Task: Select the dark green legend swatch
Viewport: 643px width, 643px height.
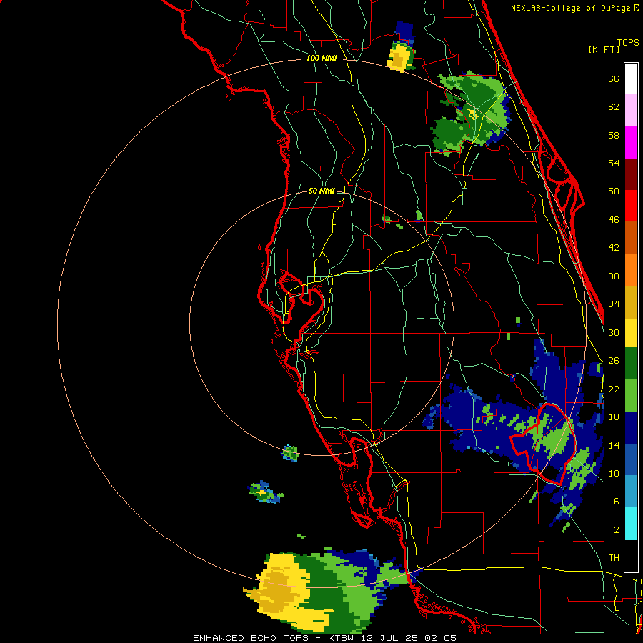Action: coord(631,364)
